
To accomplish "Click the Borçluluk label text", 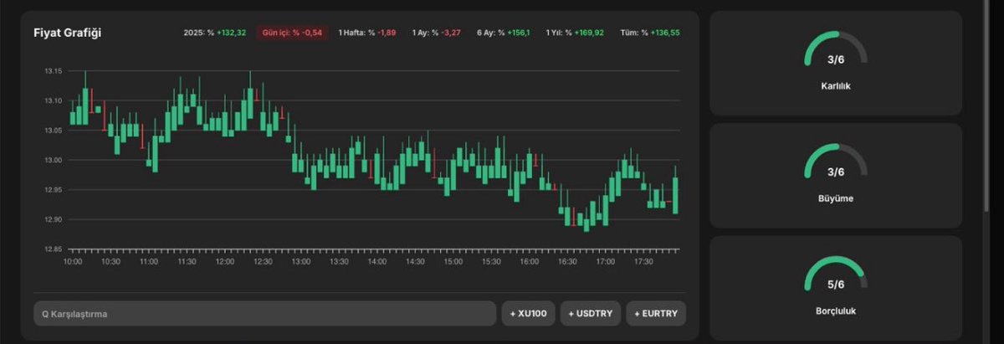I will pos(836,311).
